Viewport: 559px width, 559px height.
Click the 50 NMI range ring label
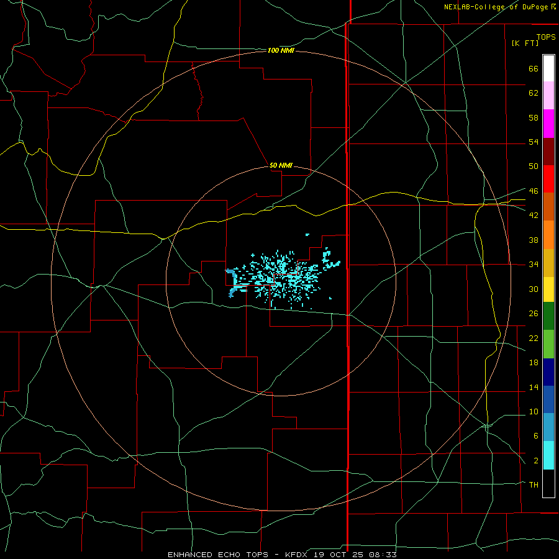click(281, 165)
